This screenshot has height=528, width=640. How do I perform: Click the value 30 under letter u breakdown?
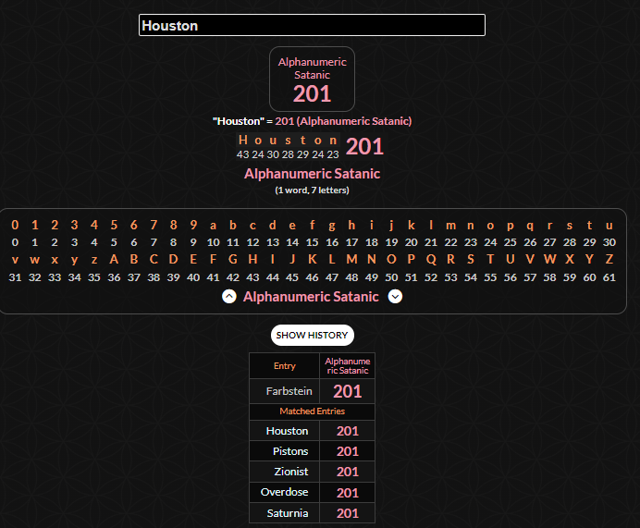[x=273, y=154]
